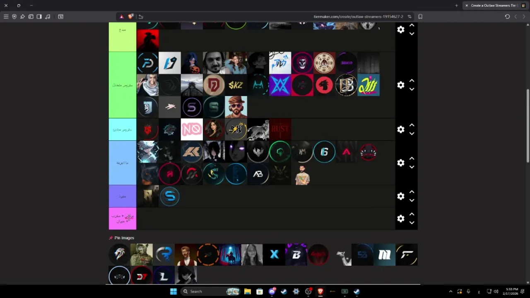Move the pink tier row up
The image size is (530, 298).
[x=412, y=214]
